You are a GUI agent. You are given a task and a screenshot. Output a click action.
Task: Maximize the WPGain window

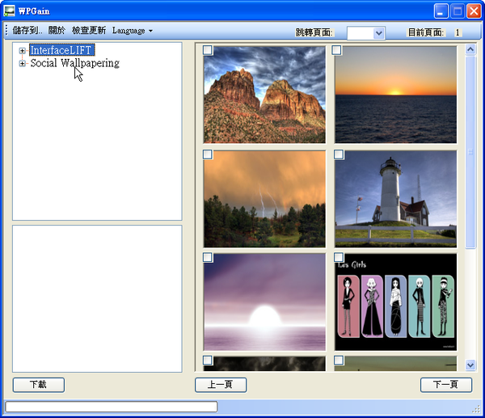coord(458,11)
